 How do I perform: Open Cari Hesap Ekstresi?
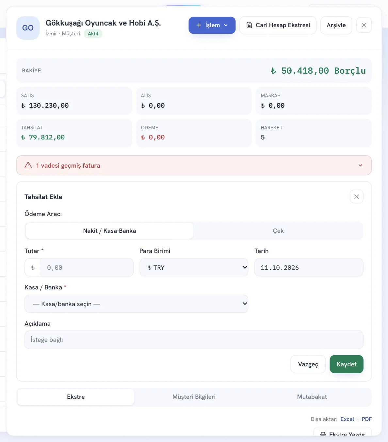click(278, 25)
